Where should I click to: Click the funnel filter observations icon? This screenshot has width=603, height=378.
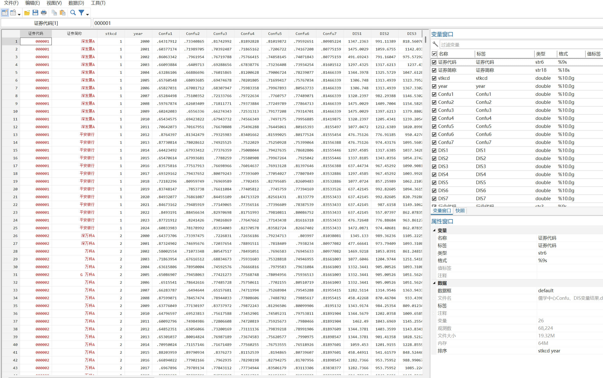pos(81,13)
